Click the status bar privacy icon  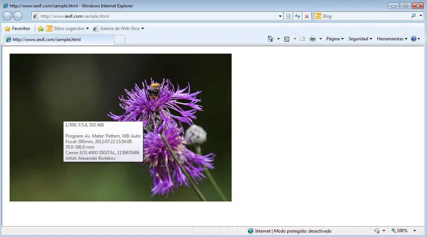(x=377, y=231)
